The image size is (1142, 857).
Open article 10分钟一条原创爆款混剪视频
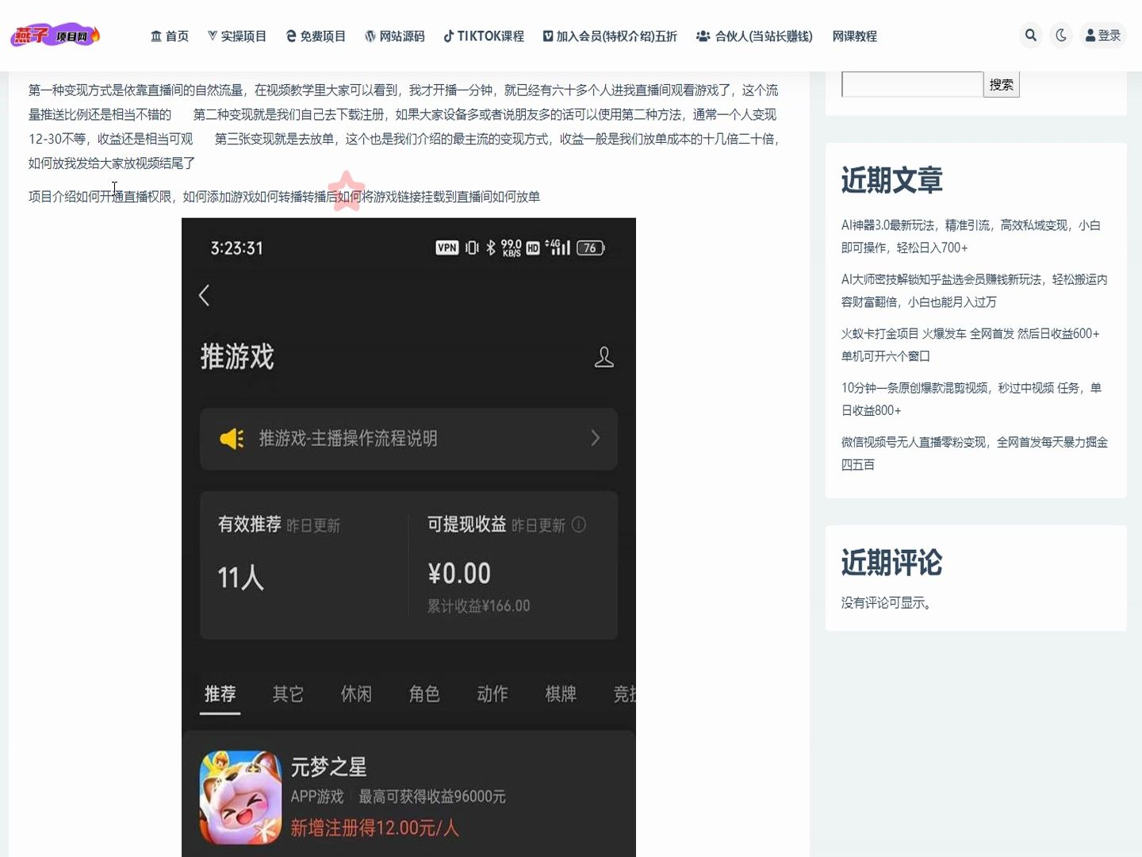(971, 399)
